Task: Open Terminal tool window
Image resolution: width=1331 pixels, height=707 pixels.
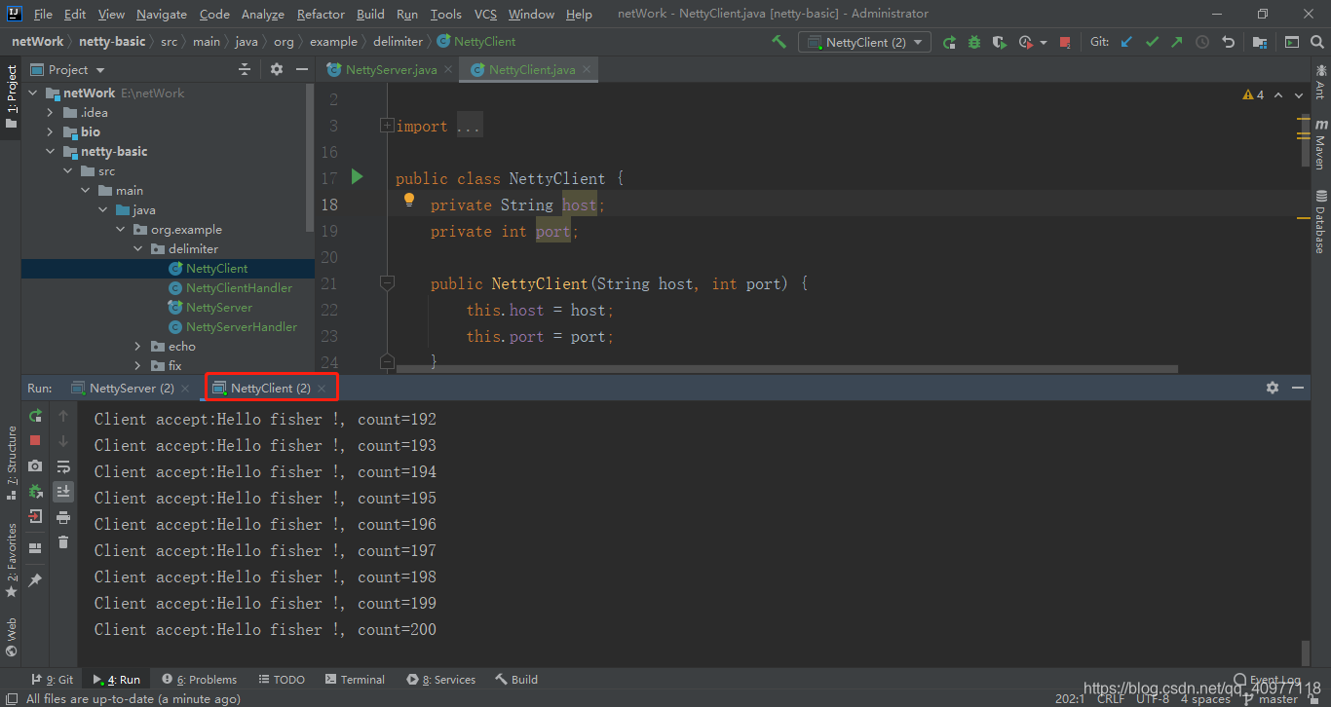Action: (355, 680)
